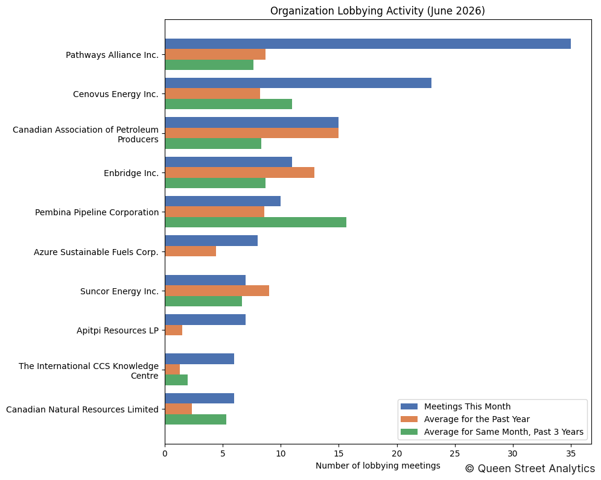601x480 pixels.
Task: Select legend text Meetings This Month
Action: pos(467,406)
